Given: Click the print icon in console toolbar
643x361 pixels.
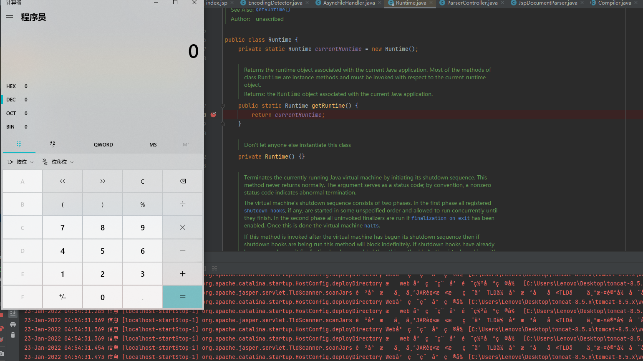Looking at the screenshot, I should [x=13, y=324].
